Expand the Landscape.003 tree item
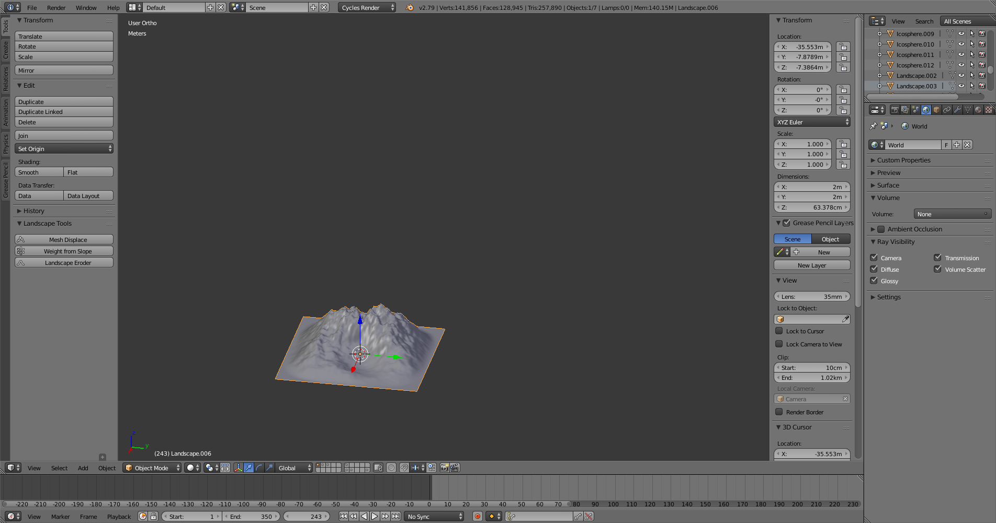This screenshot has width=996, height=523. point(879,86)
